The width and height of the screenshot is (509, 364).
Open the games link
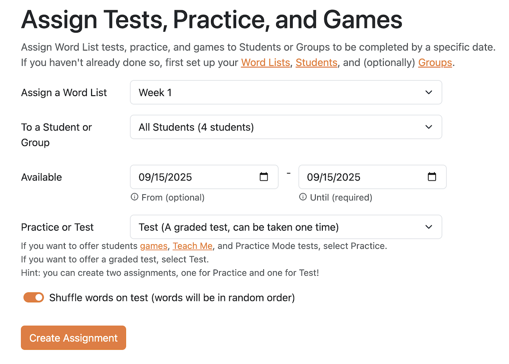tap(154, 246)
